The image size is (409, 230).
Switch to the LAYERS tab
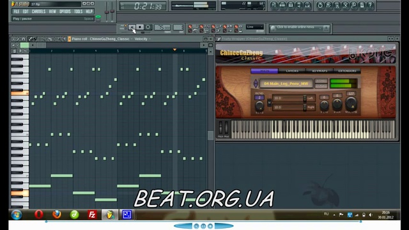(292, 71)
